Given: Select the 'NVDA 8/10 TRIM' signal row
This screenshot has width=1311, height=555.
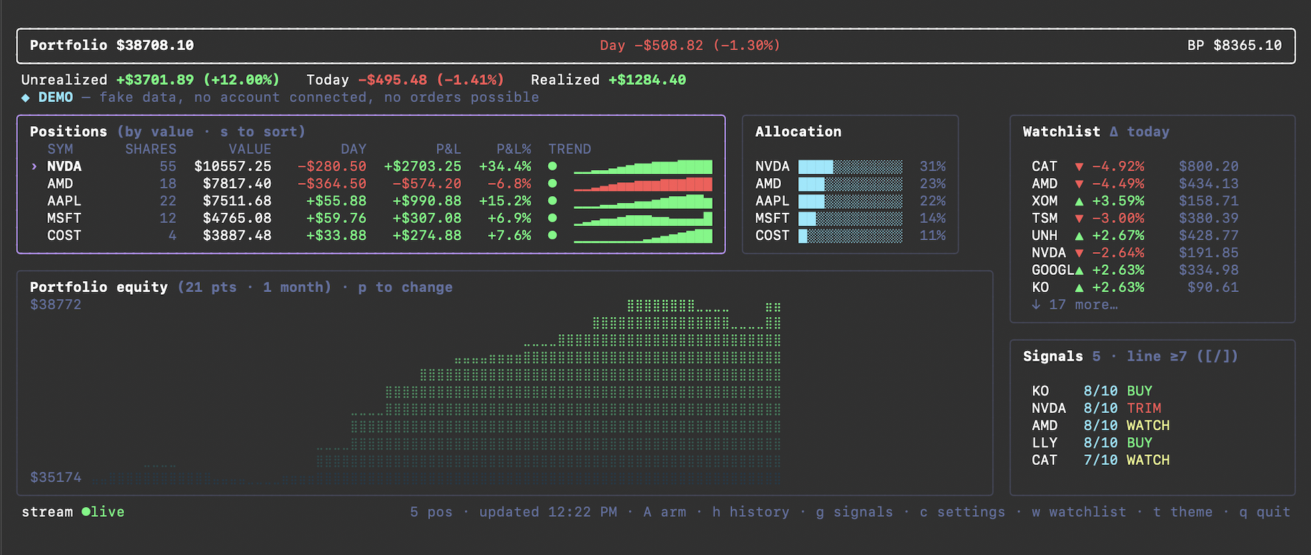Looking at the screenshot, I should pyautogui.click(x=1096, y=408).
